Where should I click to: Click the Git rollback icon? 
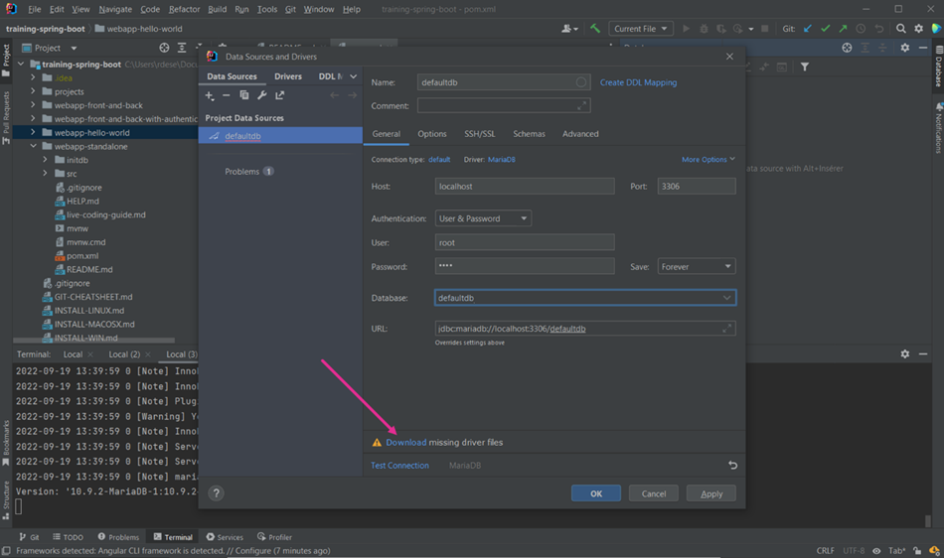tap(879, 28)
